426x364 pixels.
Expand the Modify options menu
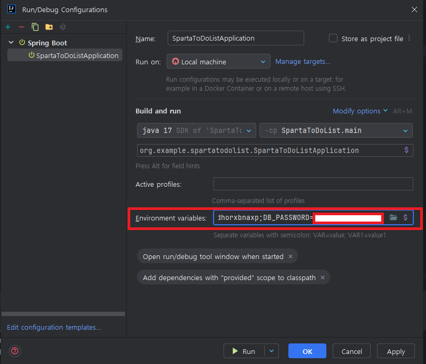click(360, 111)
